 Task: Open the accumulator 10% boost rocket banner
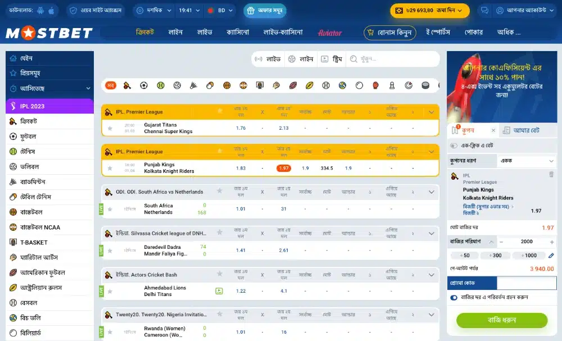502,87
